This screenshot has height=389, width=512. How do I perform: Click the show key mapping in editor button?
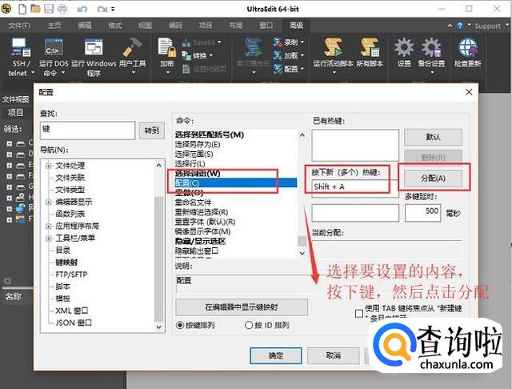(x=242, y=307)
